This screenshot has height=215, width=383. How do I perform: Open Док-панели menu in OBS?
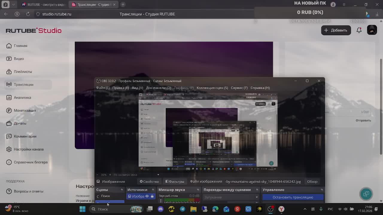(x=158, y=88)
